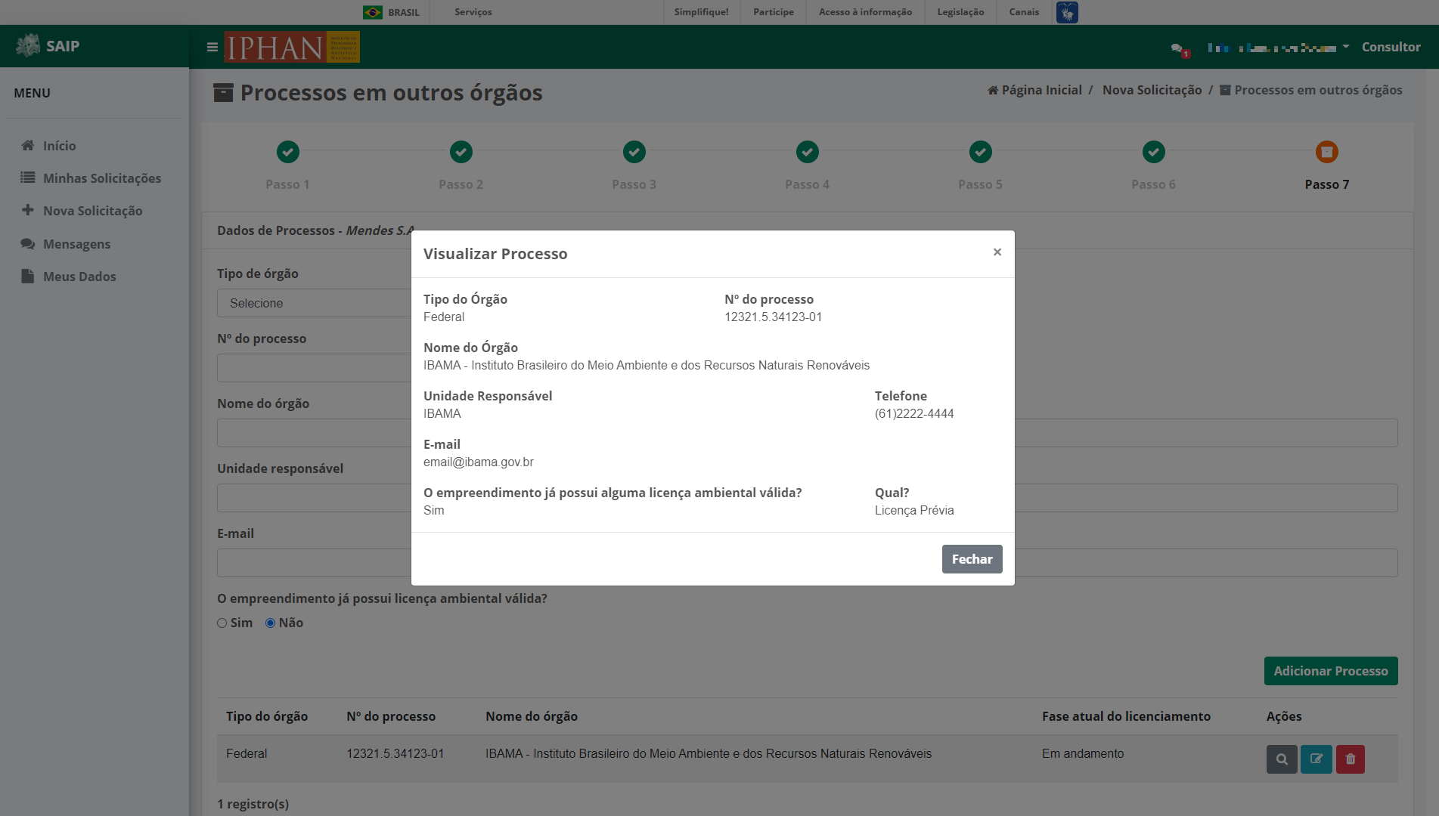
Task: Delete the Federal process row
Action: click(1350, 759)
